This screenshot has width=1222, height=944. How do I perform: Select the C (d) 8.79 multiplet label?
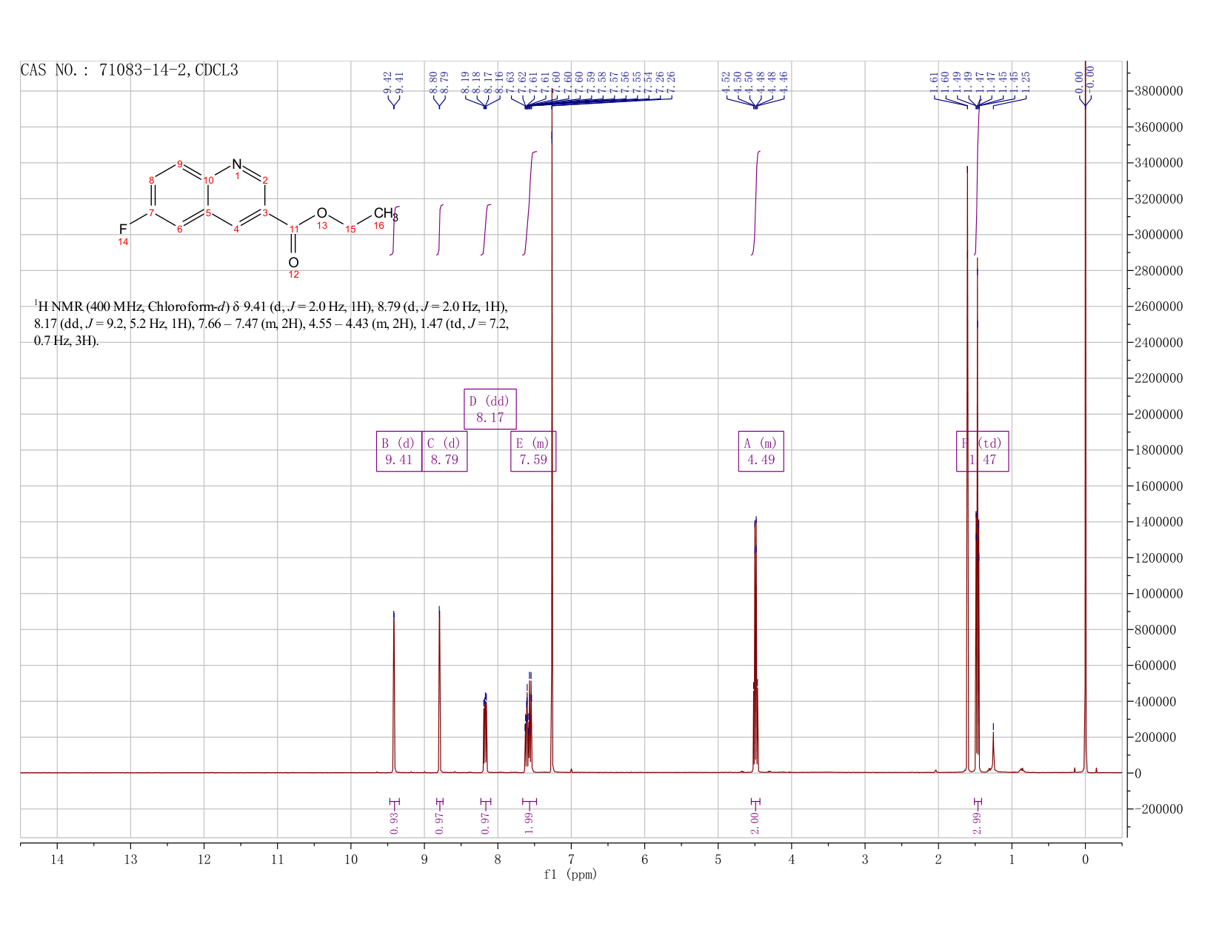[444, 451]
